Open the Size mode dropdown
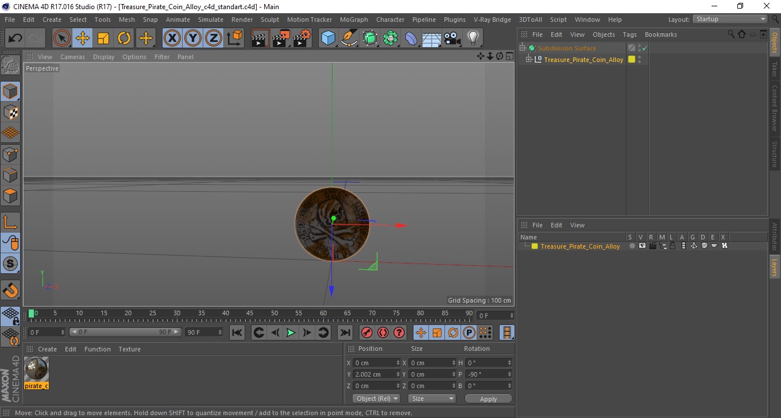 pos(432,398)
